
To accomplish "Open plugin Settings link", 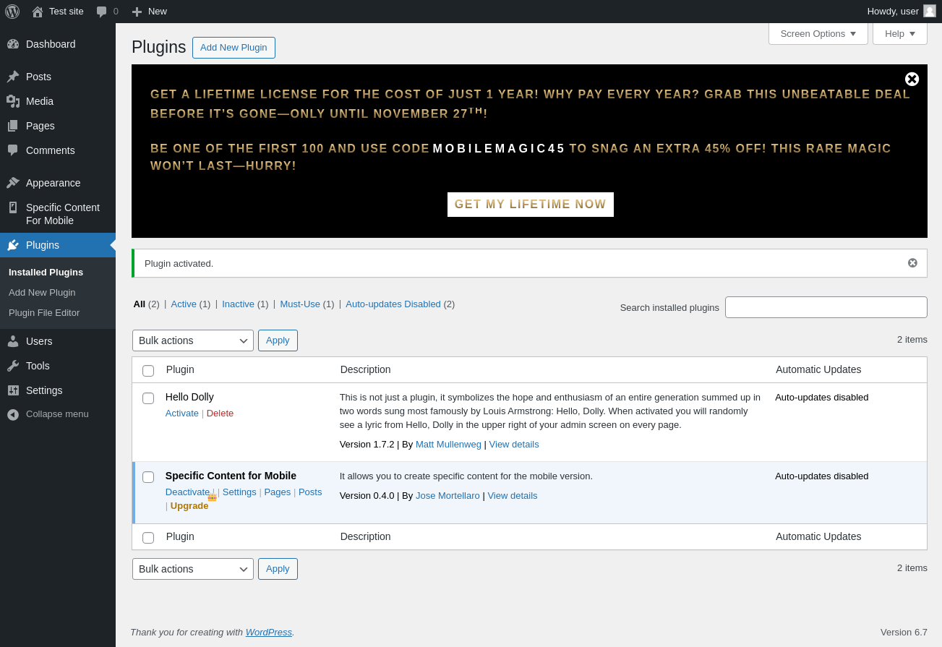I will [x=239, y=492].
